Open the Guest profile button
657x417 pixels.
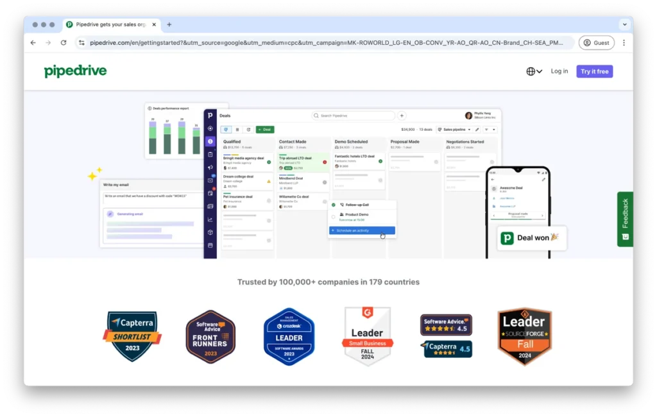[596, 43]
